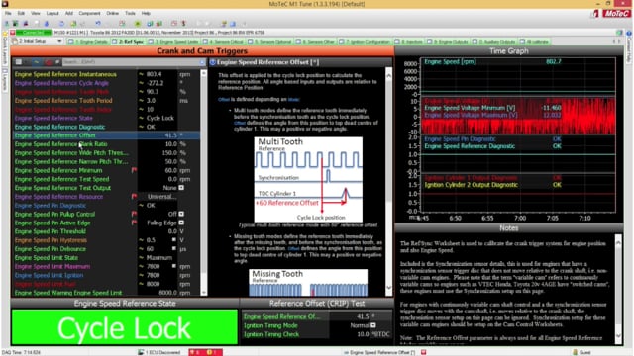
Task: Open Ignition Timing Mode Normal dropdown
Action: [x=373, y=325]
